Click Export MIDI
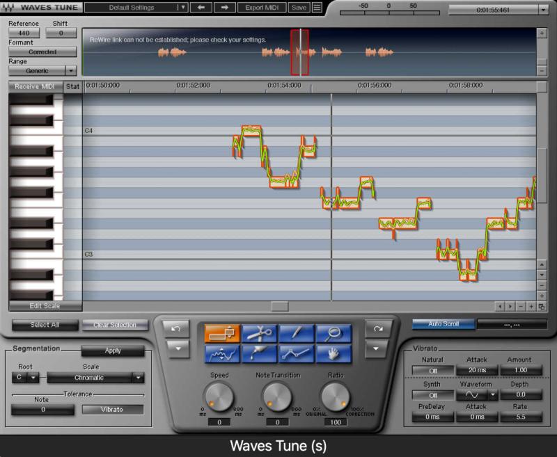This screenshot has width=557, height=457. tap(262, 7)
